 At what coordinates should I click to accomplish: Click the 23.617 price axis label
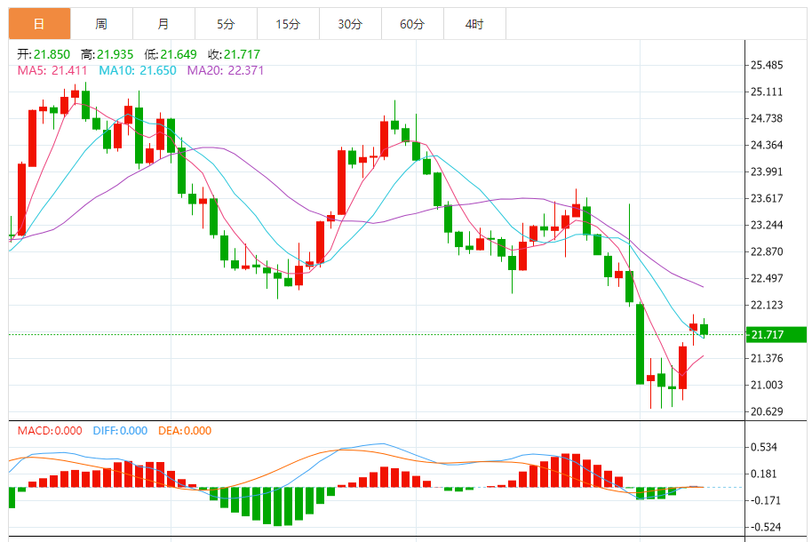(x=767, y=198)
